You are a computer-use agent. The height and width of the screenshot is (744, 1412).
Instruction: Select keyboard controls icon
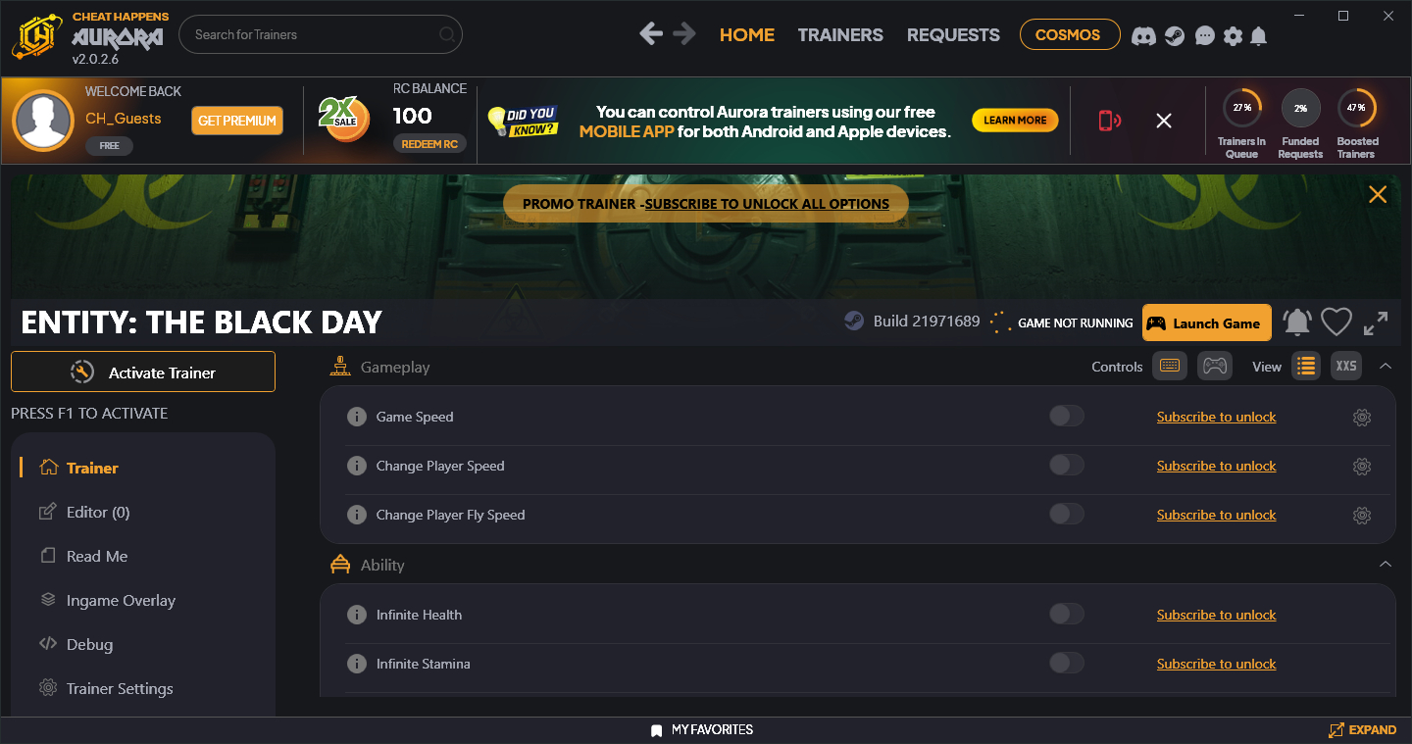[1169, 366]
